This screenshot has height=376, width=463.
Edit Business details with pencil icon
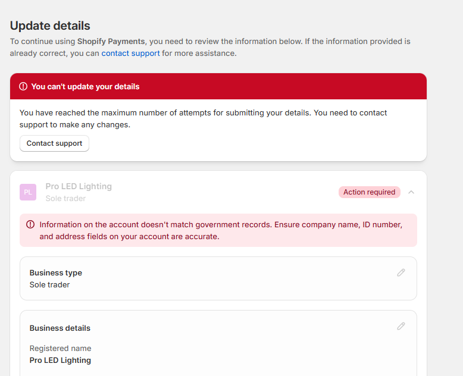[401, 326]
